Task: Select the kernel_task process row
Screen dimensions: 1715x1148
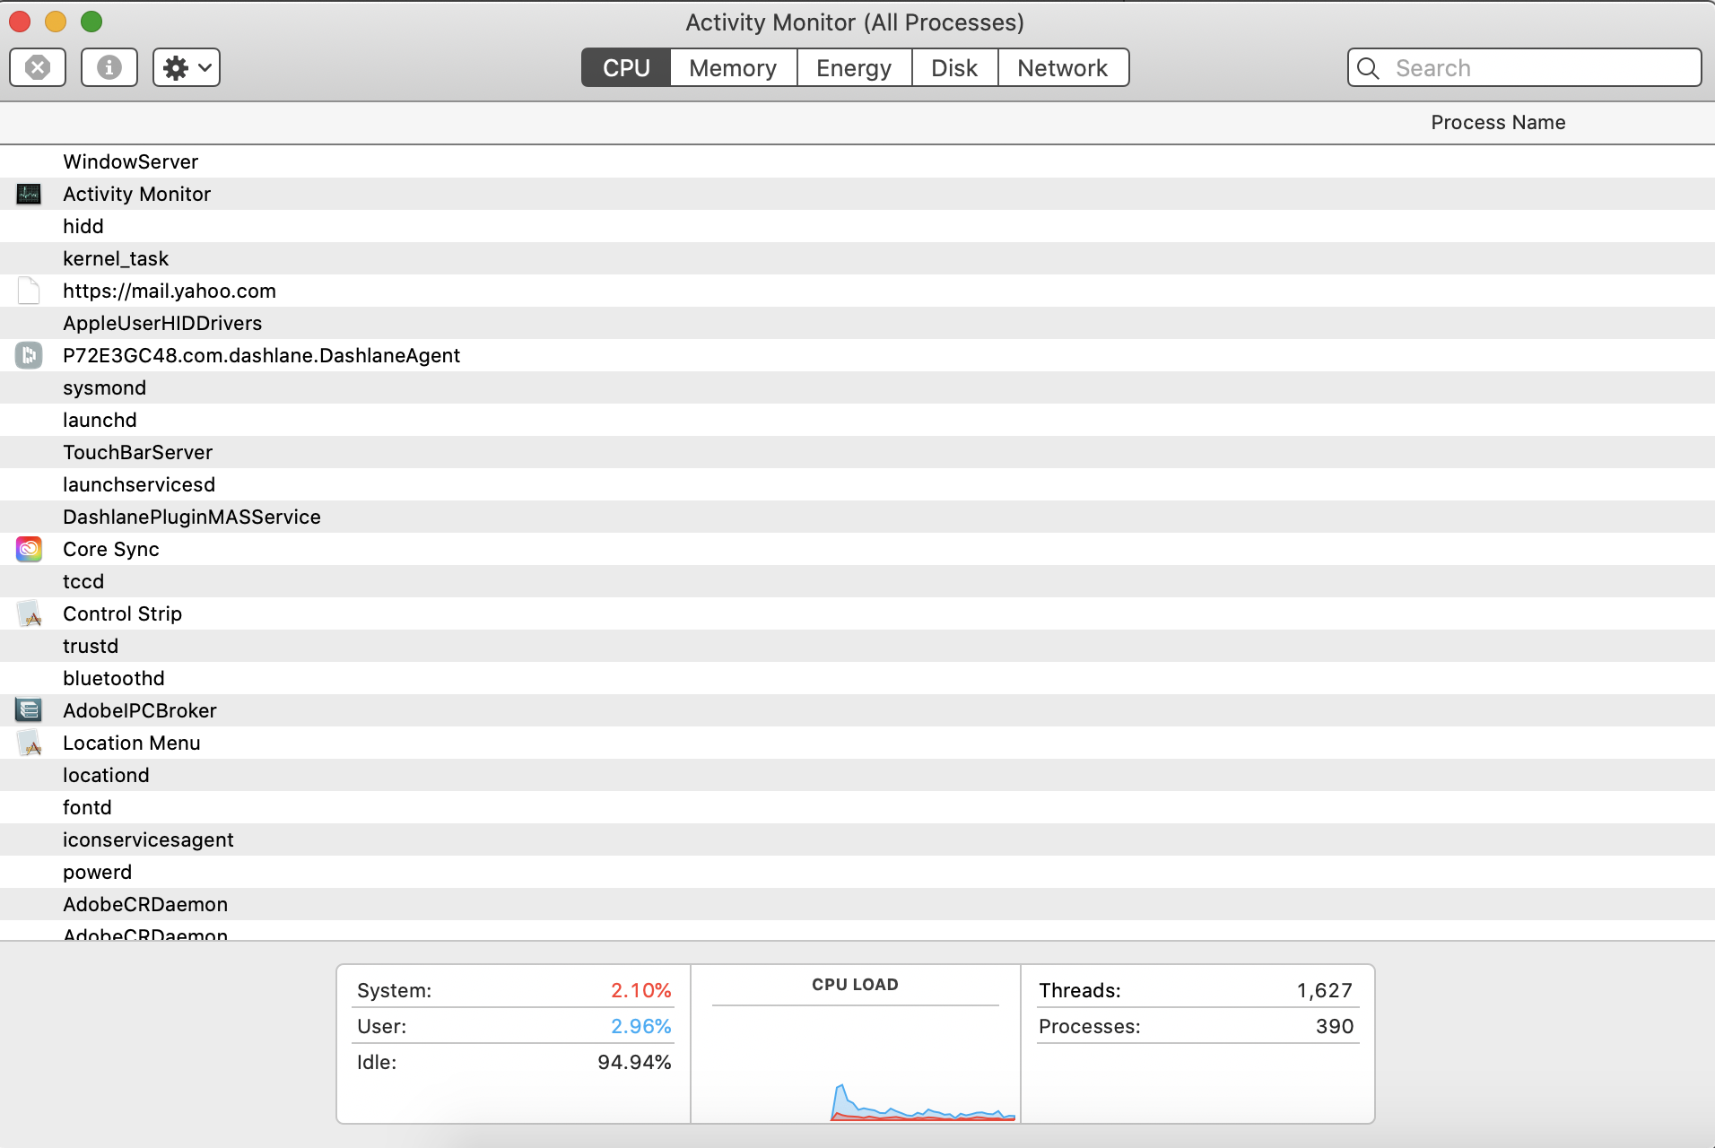Action: 857,258
